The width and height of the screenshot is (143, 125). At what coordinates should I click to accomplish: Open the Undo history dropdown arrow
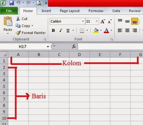coord(23,3)
